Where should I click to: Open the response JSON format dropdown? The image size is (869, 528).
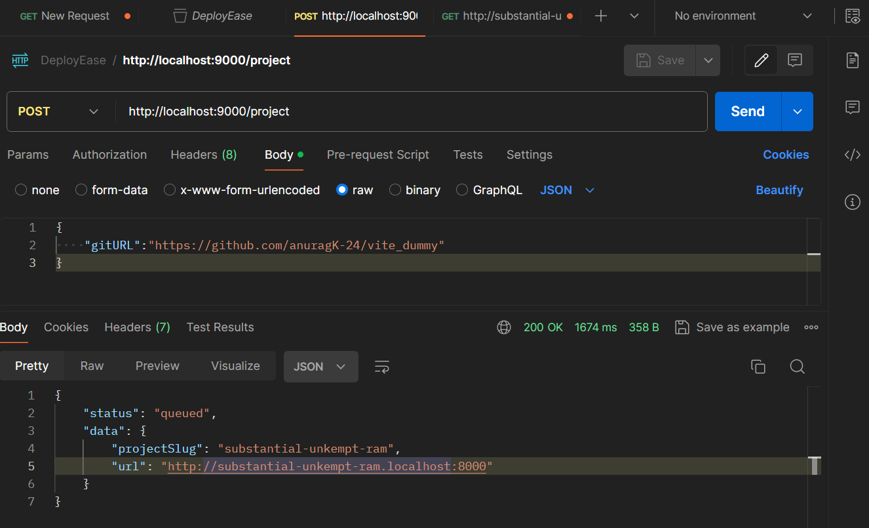[320, 367]
